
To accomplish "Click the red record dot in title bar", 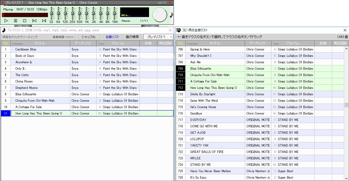I will pyautogui.click(x=3, y=3).
